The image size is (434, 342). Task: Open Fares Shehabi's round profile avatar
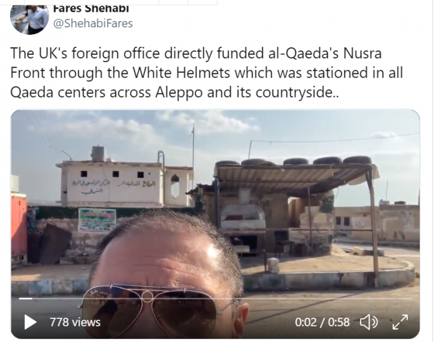coord(29,19)
